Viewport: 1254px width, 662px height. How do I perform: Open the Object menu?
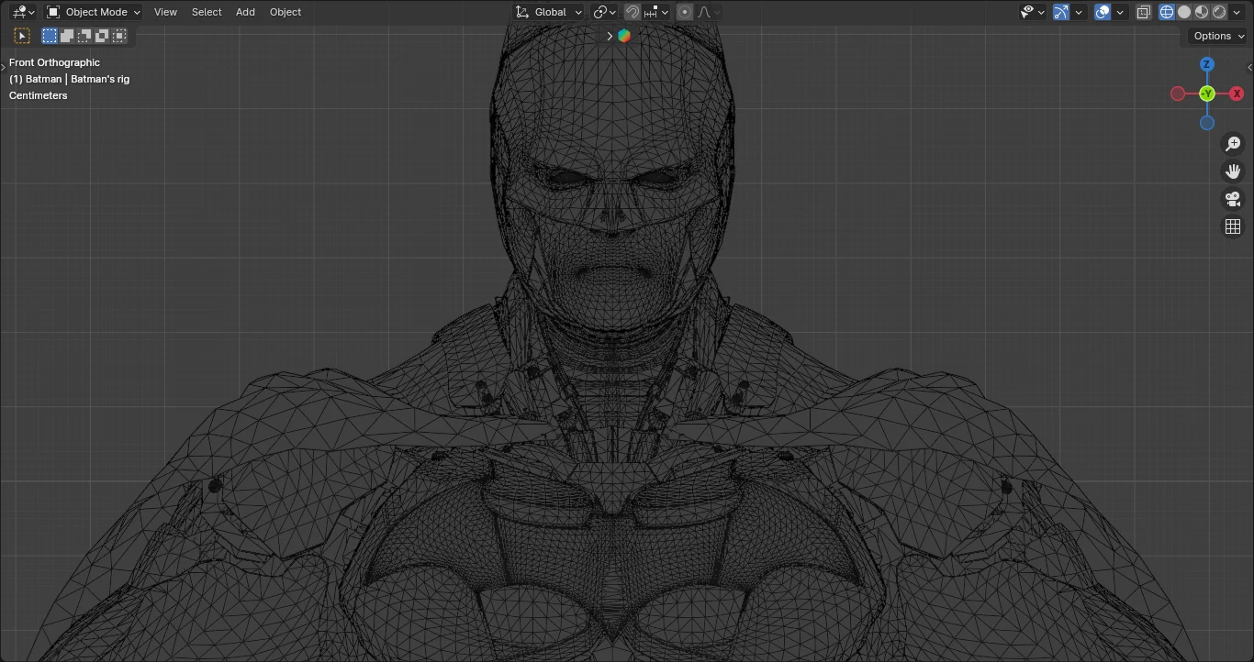click(285, 12)
